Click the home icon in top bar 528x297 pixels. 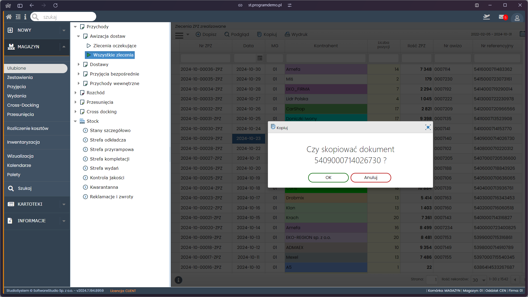9,17
